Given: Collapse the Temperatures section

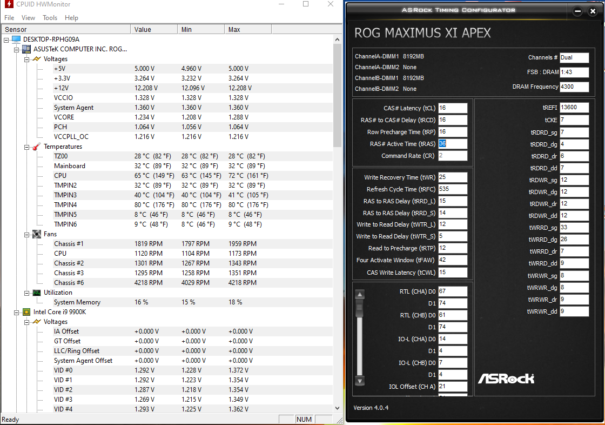Looking at the screenshot, I should (x=26, y=147).
